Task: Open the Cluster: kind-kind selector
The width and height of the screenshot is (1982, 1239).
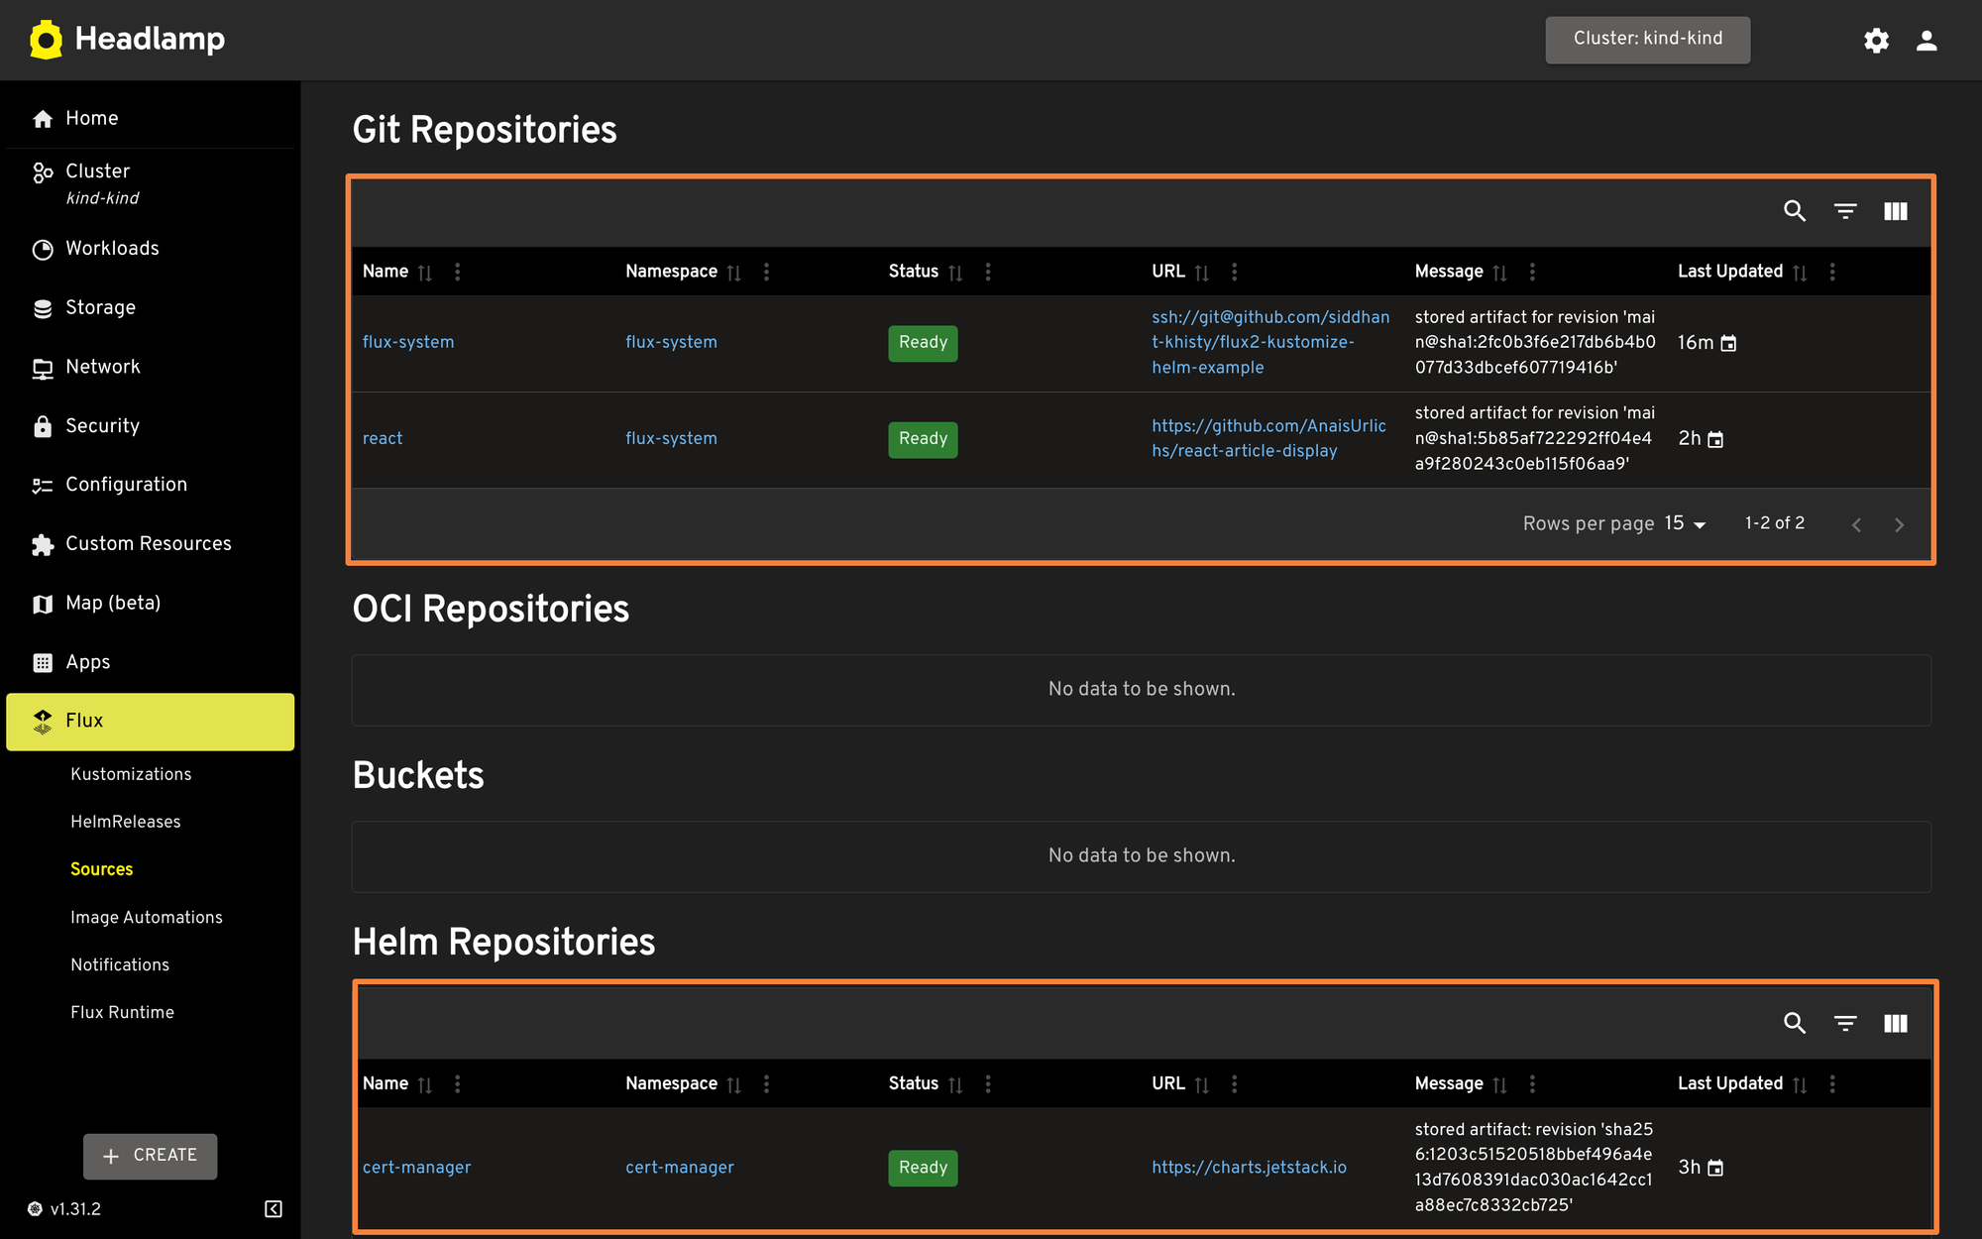Action: click(1648, 40)
